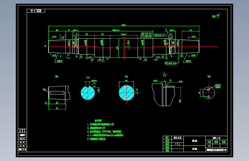This screenshot has height=161, width=249.
Task: Click the material cell below the part name
Action: tap(194, 149)
